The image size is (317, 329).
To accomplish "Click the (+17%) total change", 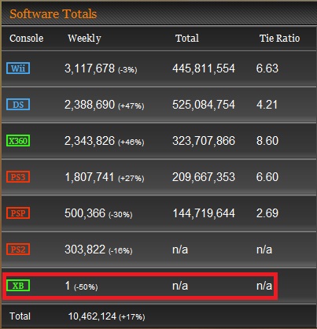I will point(132,317).
